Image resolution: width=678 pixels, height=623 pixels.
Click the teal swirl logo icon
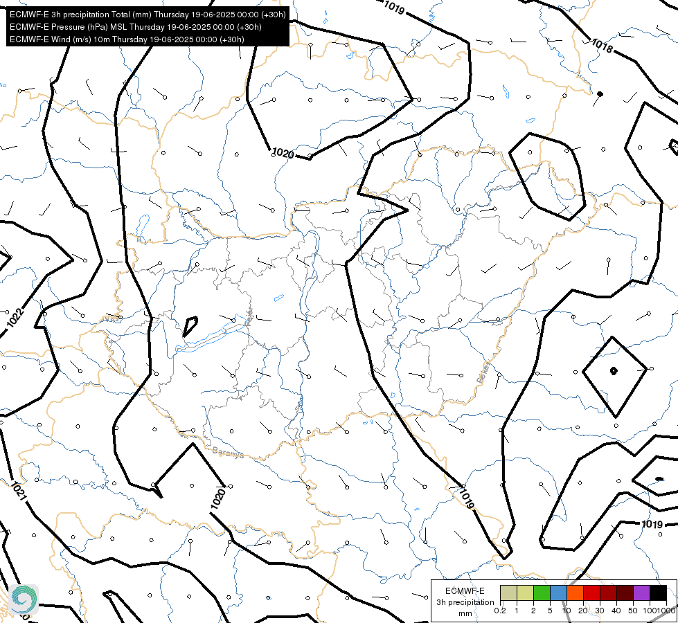tap(24, 599)
